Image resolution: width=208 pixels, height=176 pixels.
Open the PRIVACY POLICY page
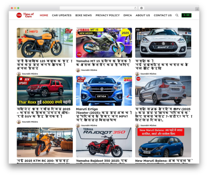point(107,15)
